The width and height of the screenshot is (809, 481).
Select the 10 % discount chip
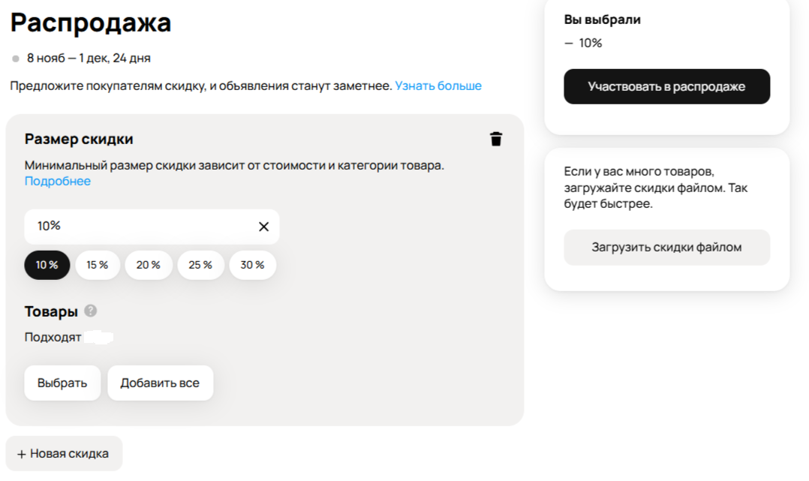click(47, 265)
